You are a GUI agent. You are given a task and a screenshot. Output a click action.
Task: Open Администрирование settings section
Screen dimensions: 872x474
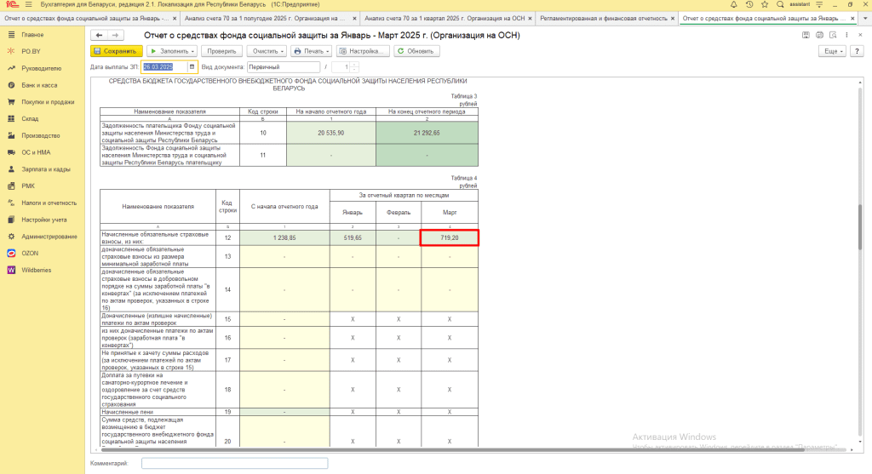(x=49, y=236)
